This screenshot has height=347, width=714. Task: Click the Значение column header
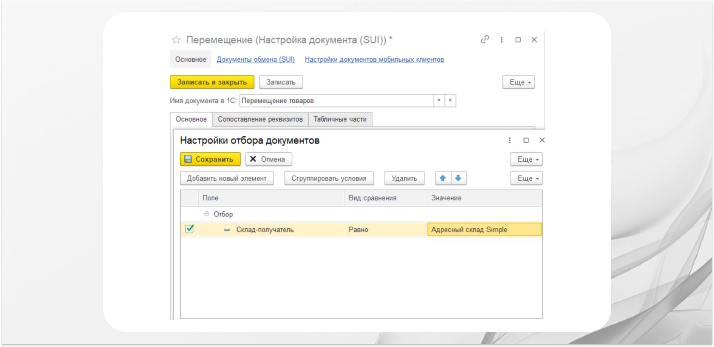point(485,198)
